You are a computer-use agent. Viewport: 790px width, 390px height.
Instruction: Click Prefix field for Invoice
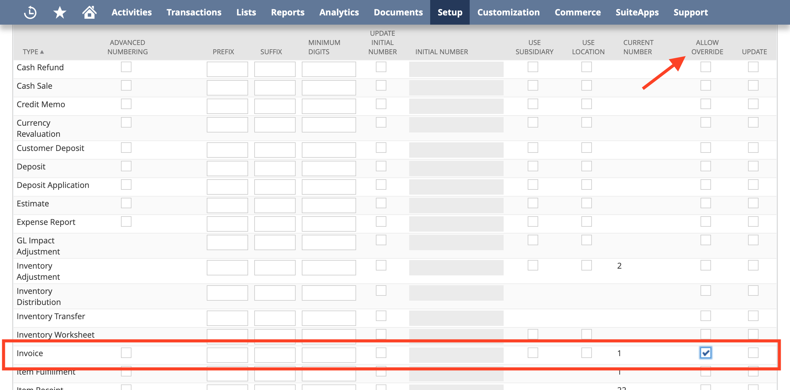coord(227,355)
